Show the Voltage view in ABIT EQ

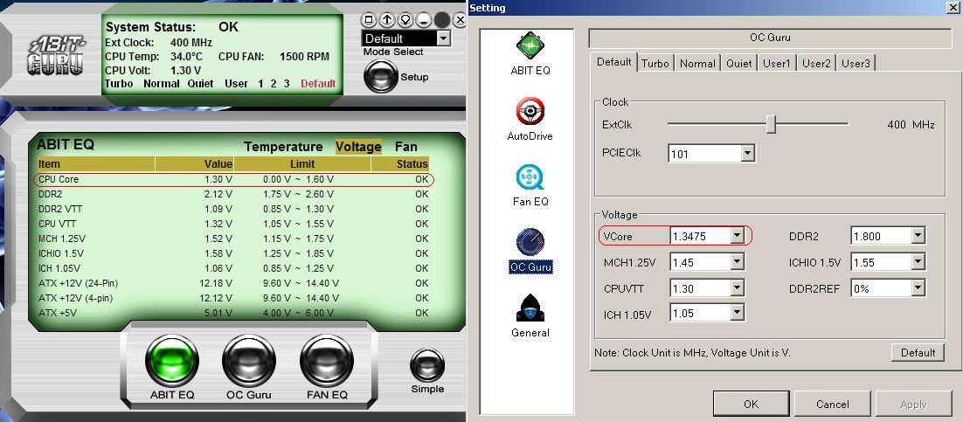pyautogui.click(x=358, y=147)
